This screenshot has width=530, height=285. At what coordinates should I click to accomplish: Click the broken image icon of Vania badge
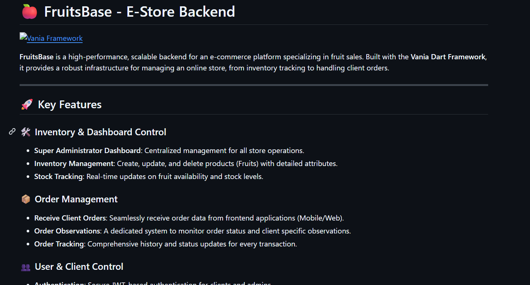(x=23, y=37)
